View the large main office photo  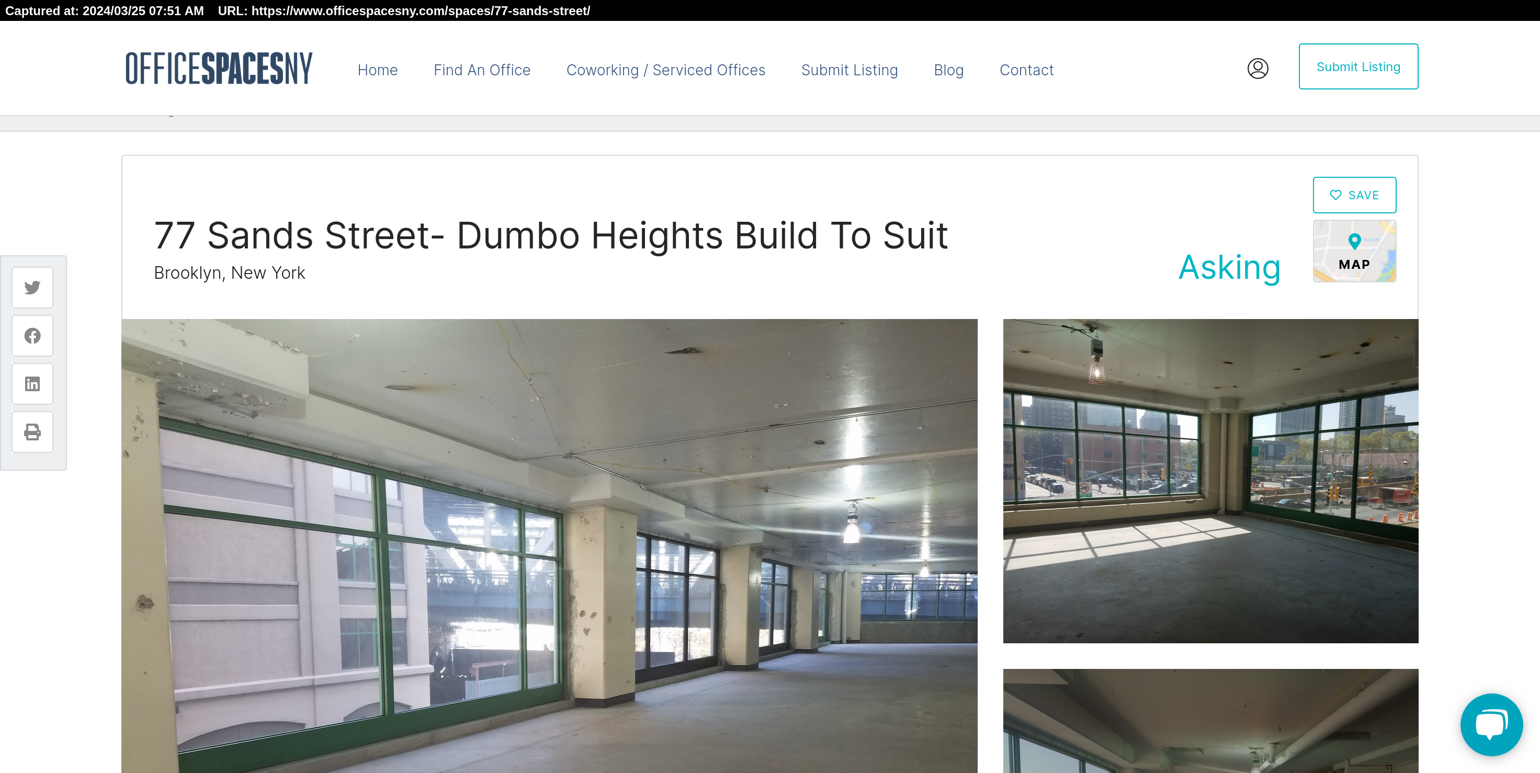coord(549,545)
